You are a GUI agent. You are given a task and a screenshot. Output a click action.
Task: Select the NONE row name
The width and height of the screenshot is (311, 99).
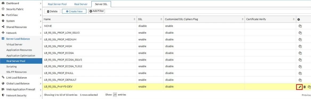pos(48,26)
